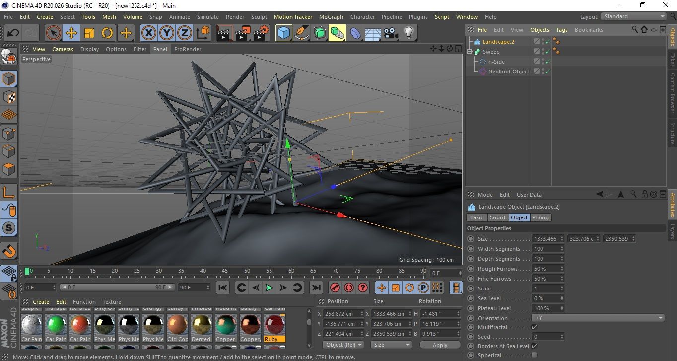This screenshot has height=361, width=677.
Task: Add a Floor environment object
Action: 373,33
